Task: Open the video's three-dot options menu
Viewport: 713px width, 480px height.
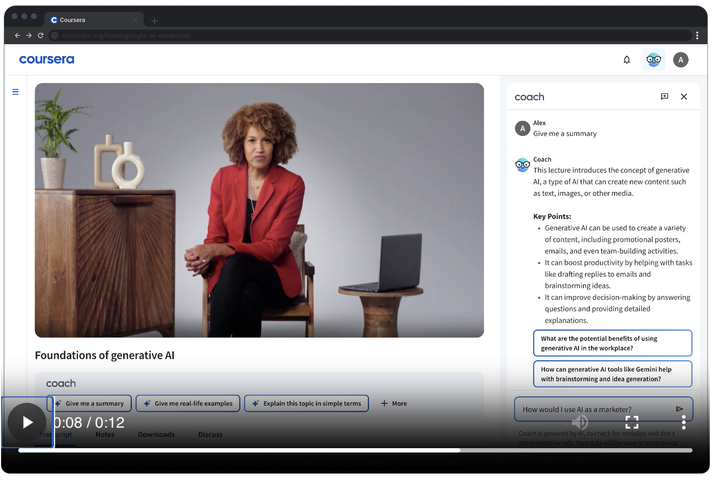Action: (683, 422)
